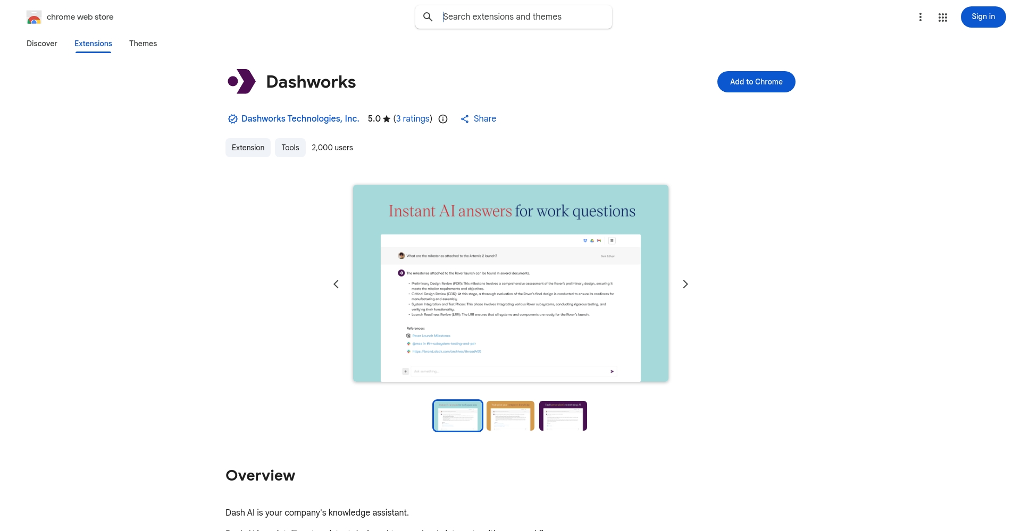This screenshot has height=531, width=1021.
Task: Click the verified publisher badge icon
Action: pyautogui.click(x=232, y=118)
